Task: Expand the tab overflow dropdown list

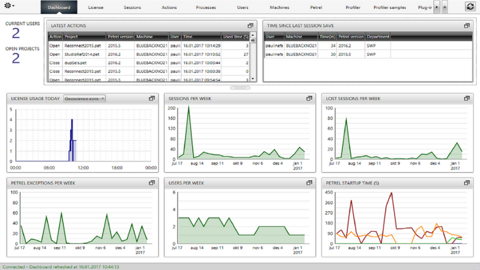Action: tap(445, 7)
